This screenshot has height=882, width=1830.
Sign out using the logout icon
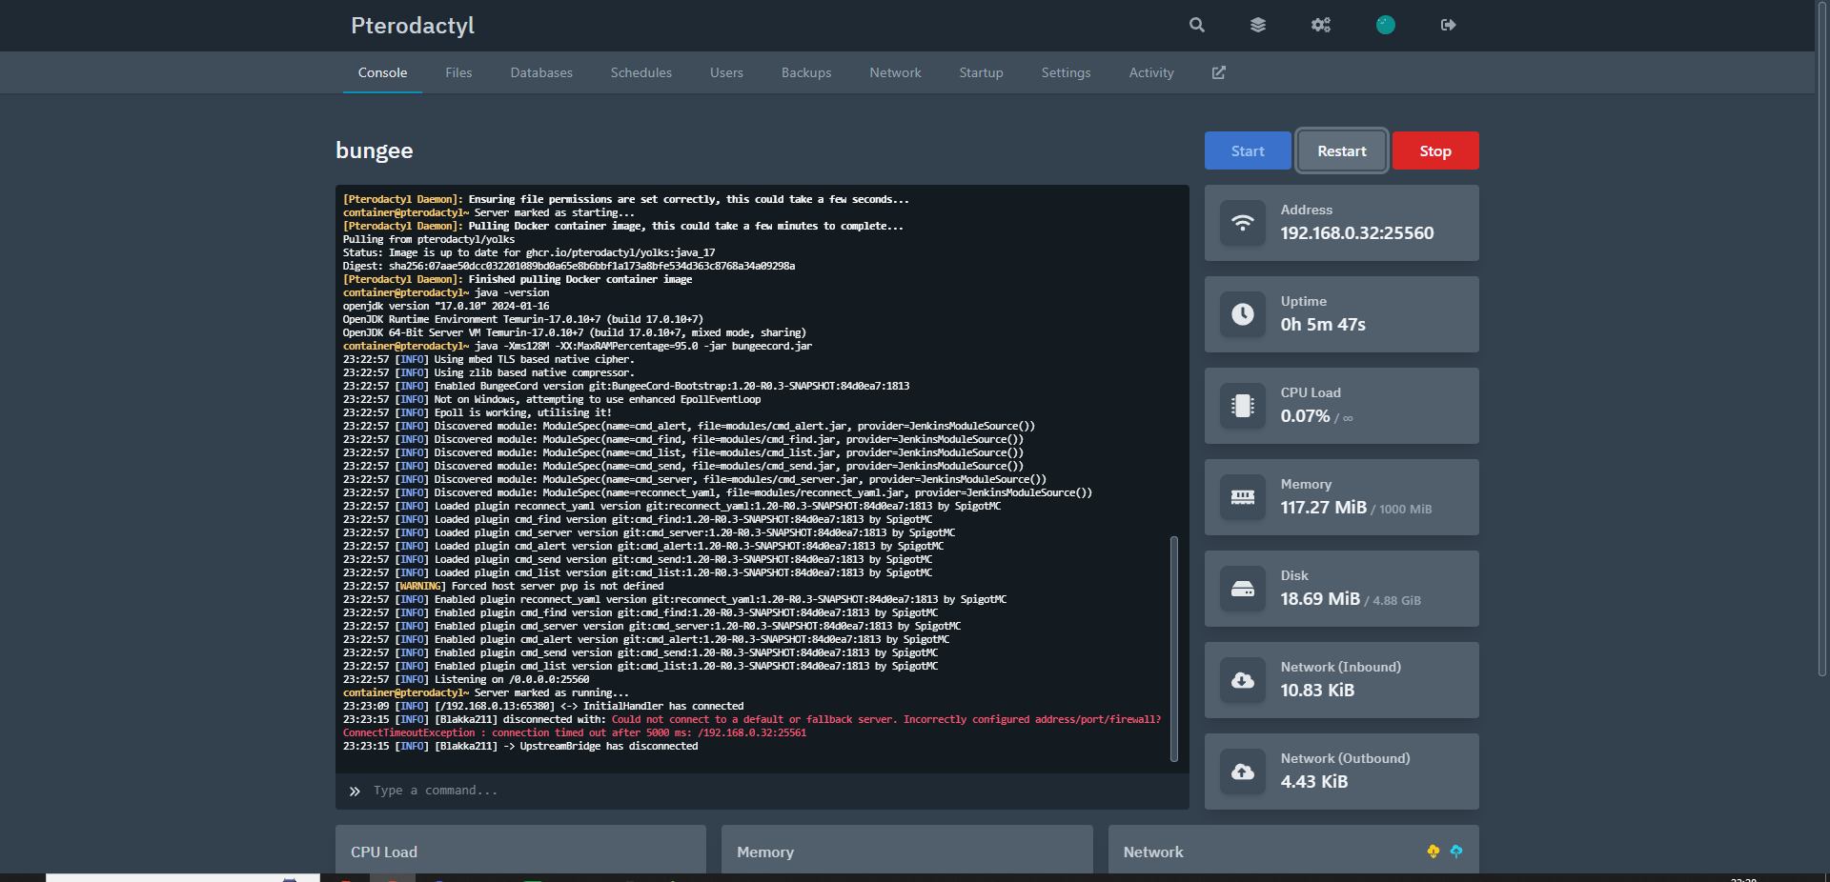coord(1447,25)
